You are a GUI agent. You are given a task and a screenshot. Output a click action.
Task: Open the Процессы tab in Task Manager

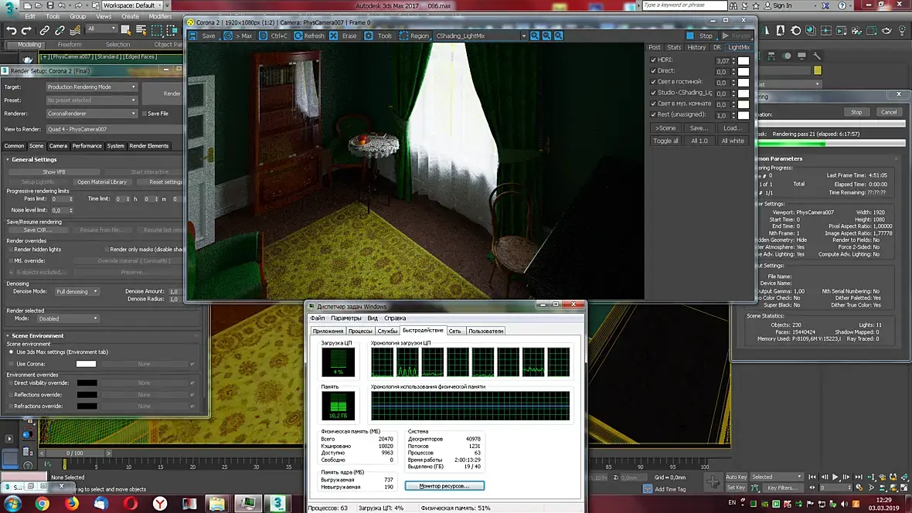(360, 331)
